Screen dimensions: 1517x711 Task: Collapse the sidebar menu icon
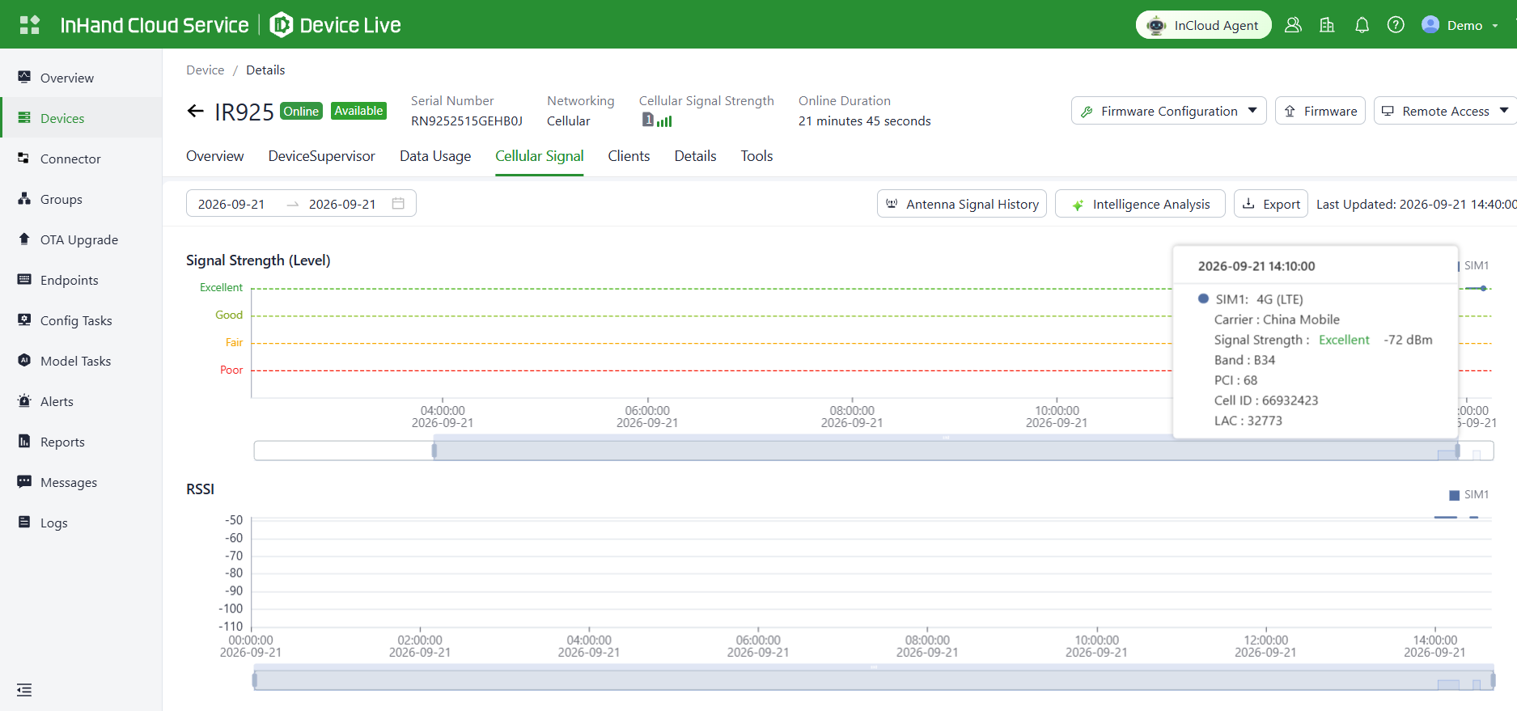pyautogui.click(x=24, y=690)
